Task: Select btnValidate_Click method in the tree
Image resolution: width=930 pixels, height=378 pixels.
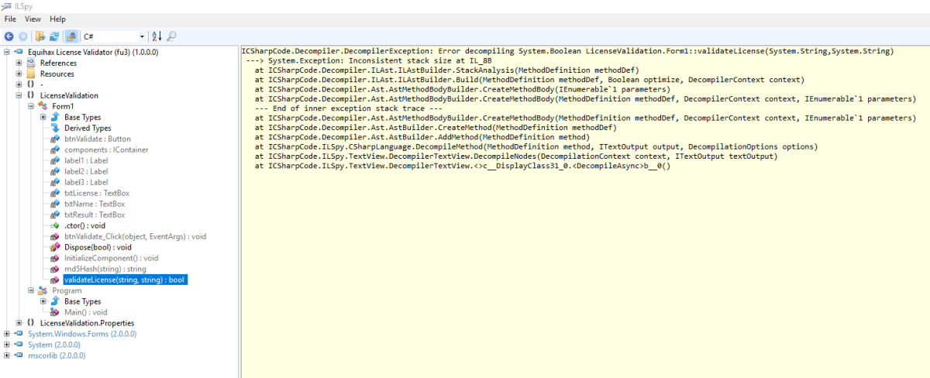Action: [124, 236]
